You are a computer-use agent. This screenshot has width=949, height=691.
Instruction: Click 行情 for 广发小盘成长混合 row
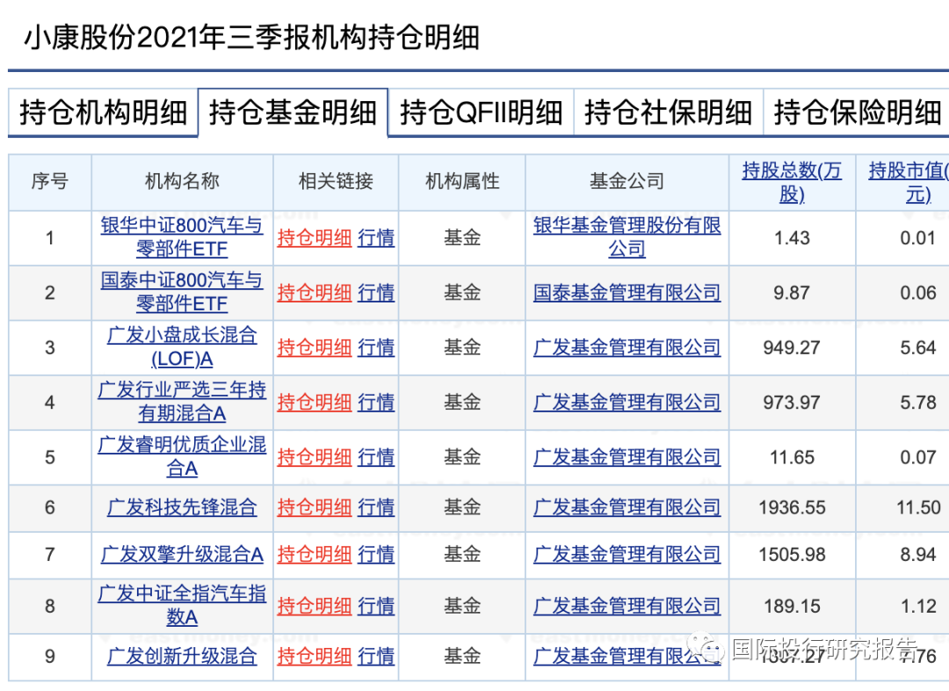pos(376,347)
